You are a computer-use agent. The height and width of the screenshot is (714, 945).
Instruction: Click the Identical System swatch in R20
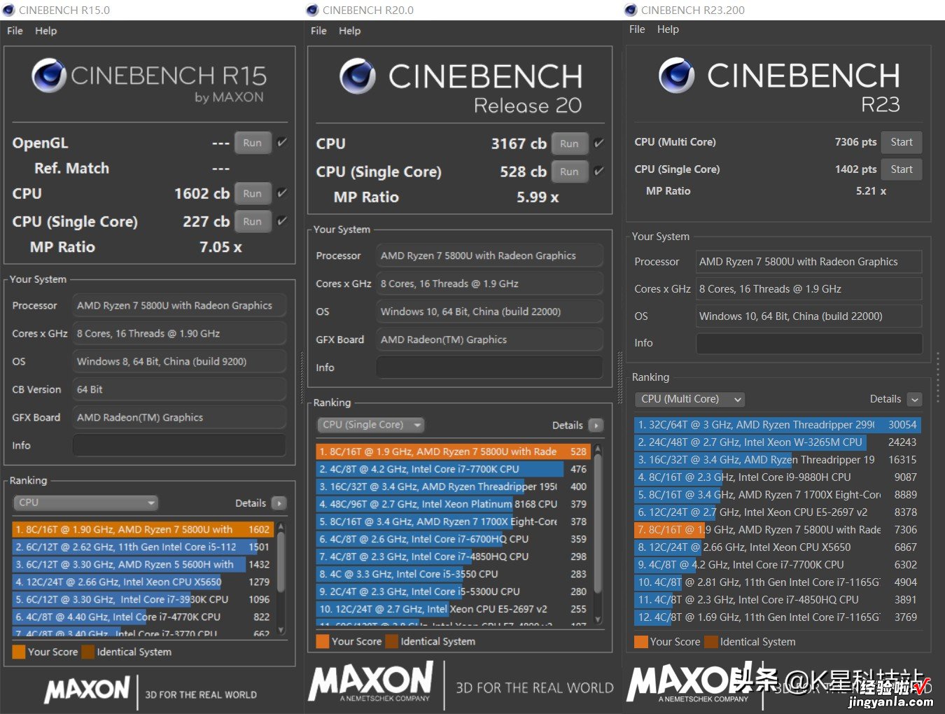391,641
